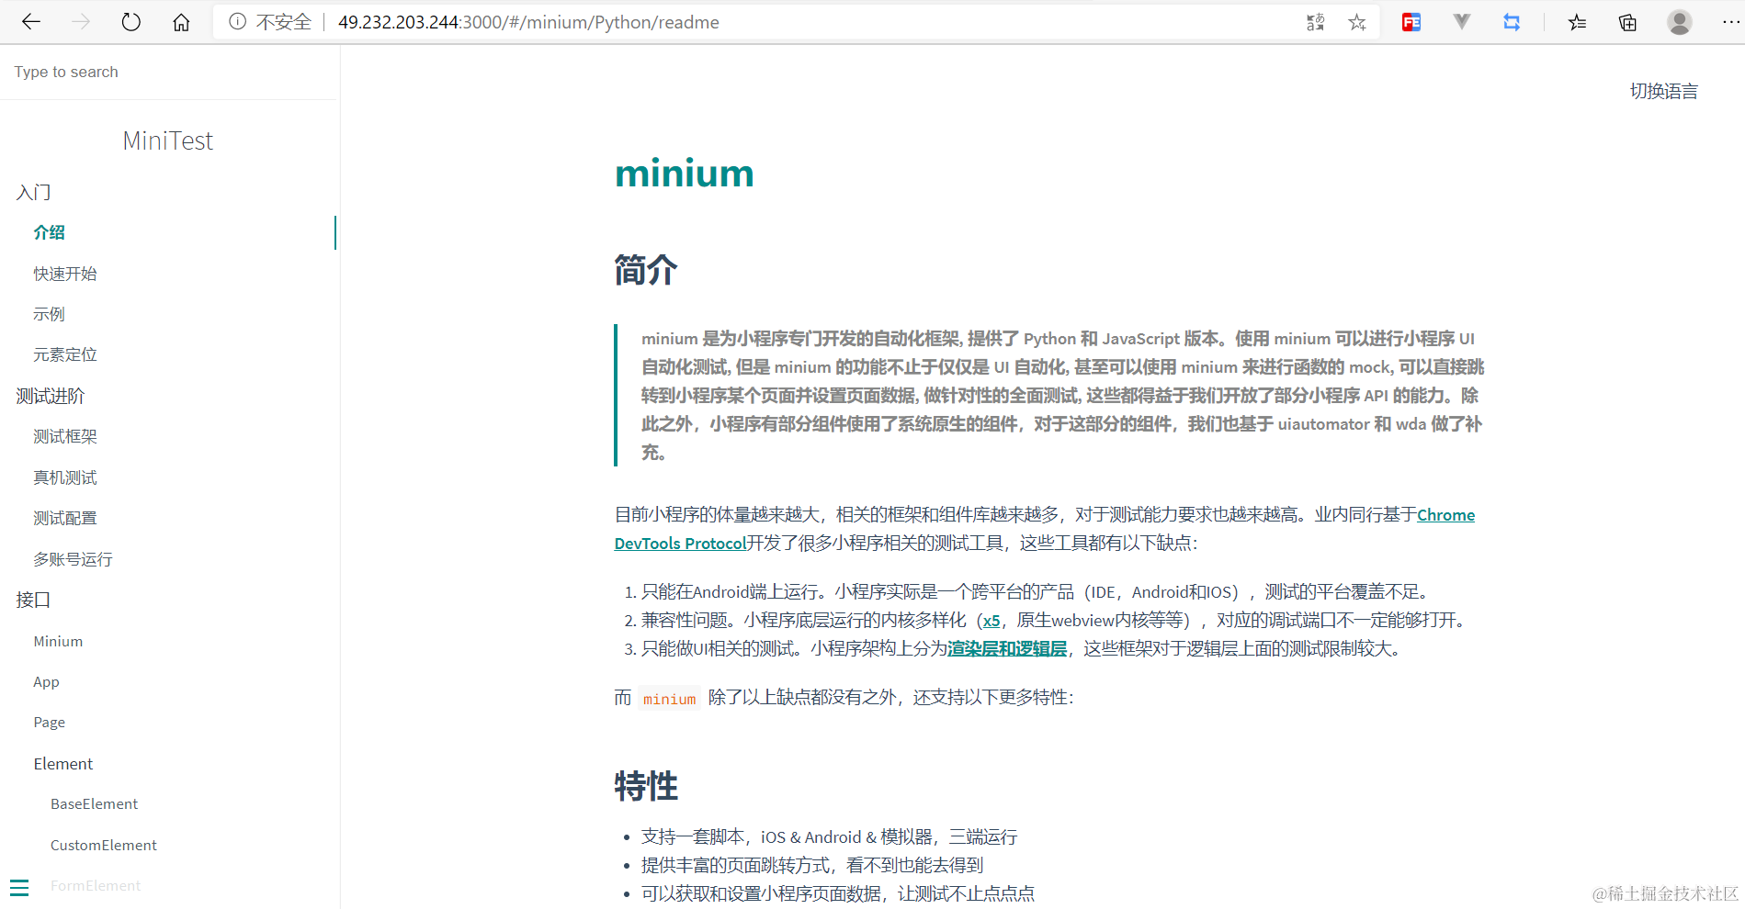Click the 接口 section heading in the sidebar
Viewport: 1745px width, 909px height.
[x=33, y=600]
